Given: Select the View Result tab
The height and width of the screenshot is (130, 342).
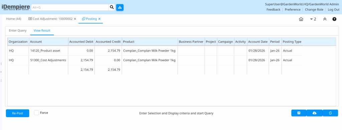Looking at the screenshot, I should point(42,31).
